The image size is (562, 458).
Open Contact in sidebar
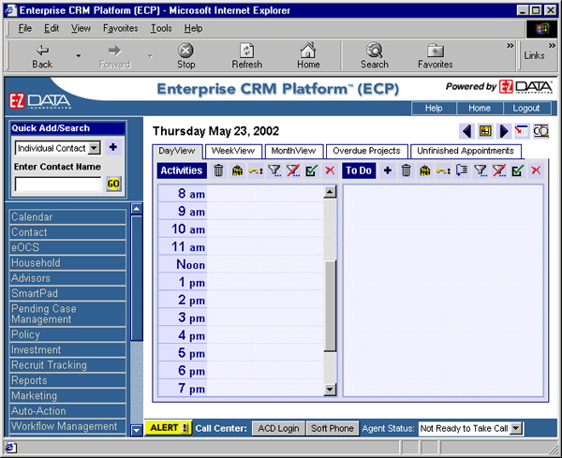(x=67, y=232)
